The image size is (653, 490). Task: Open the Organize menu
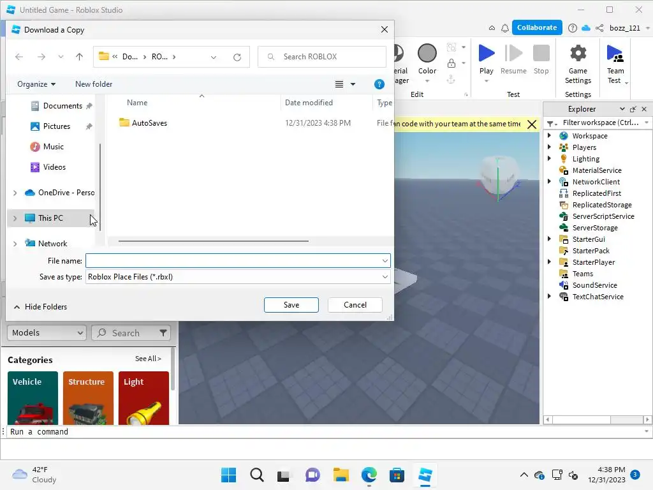[x=36, y=84]
